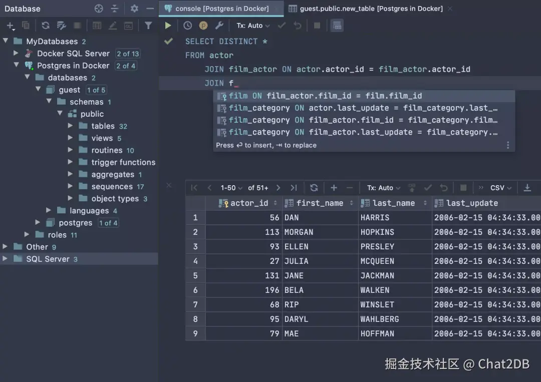
Task: Click the duplicate data source icon
Action: click(26, 25)
